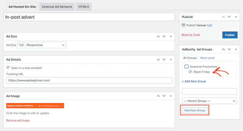Select the All Groups tab
Screen dimensions: 243x131
point(190,58)
